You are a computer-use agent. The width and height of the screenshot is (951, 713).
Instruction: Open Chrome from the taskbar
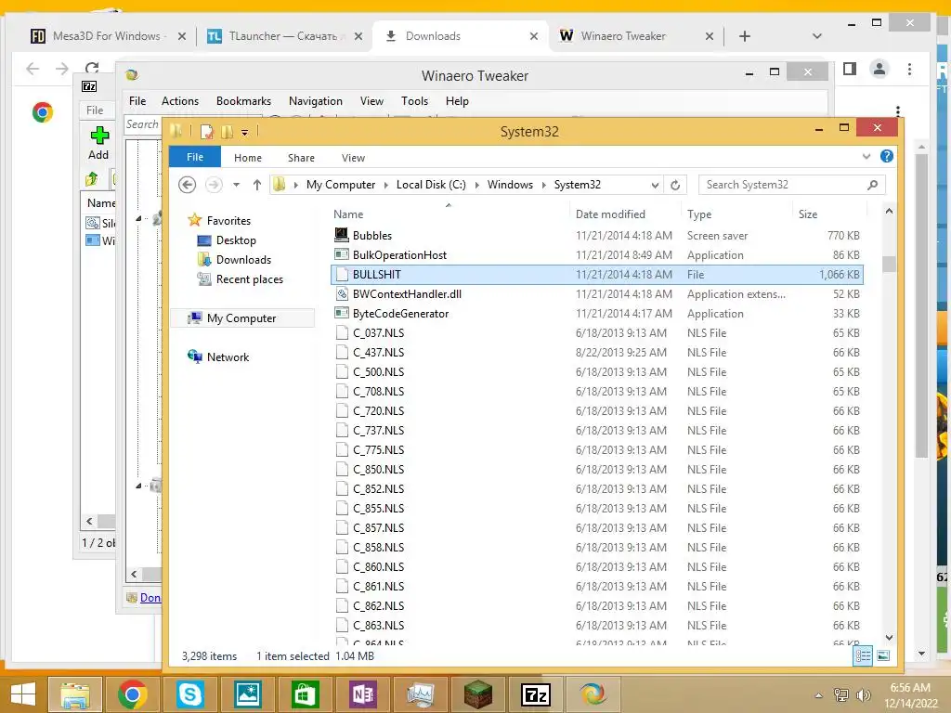point(132,694)
